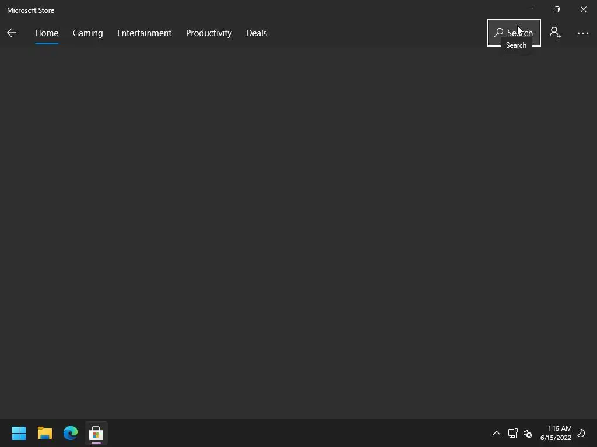Open the Deals tab
597x447 pixels.
(x=257, y=33)
